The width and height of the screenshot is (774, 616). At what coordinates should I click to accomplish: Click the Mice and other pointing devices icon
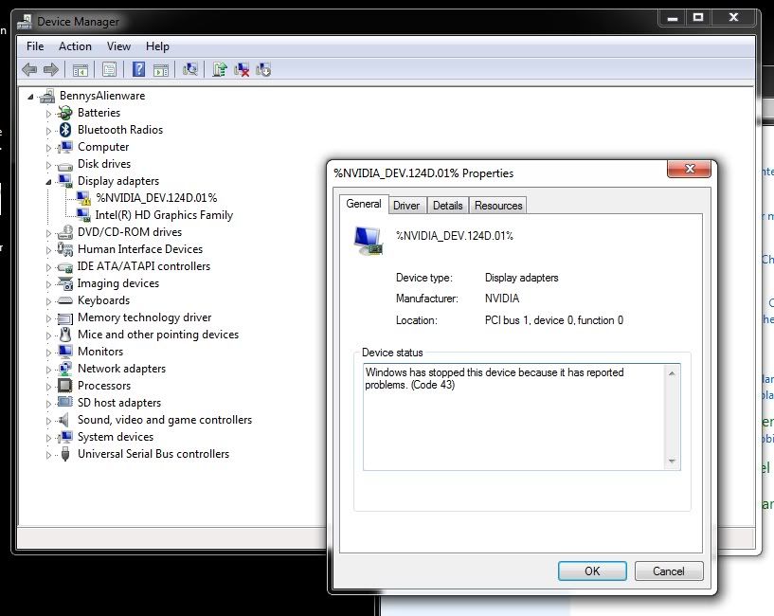[x=65, y=335]
